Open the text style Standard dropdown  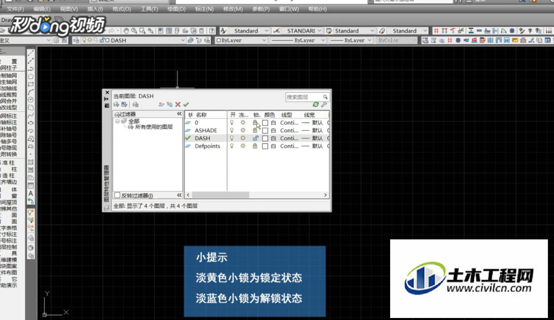pyautogui.click(x=266, y=31)
